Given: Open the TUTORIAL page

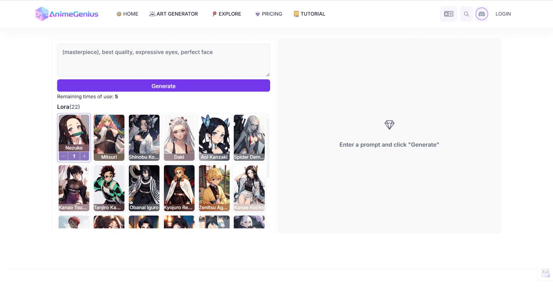Looking at the screenshot, I should point(309,14).
